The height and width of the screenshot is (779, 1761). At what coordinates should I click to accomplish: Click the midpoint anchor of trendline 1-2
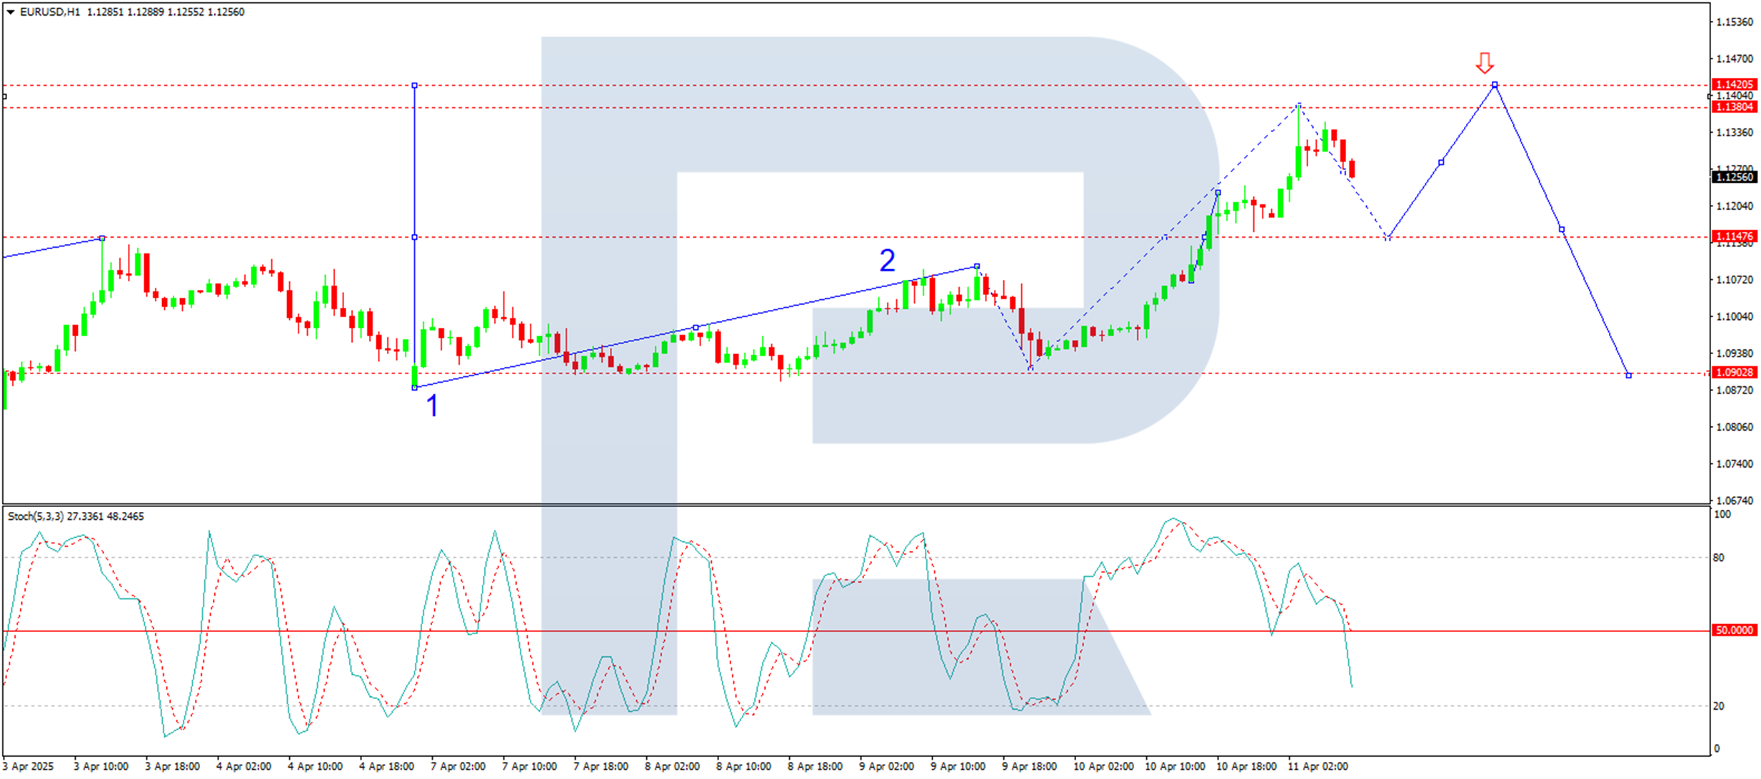(x=696, y=328)
